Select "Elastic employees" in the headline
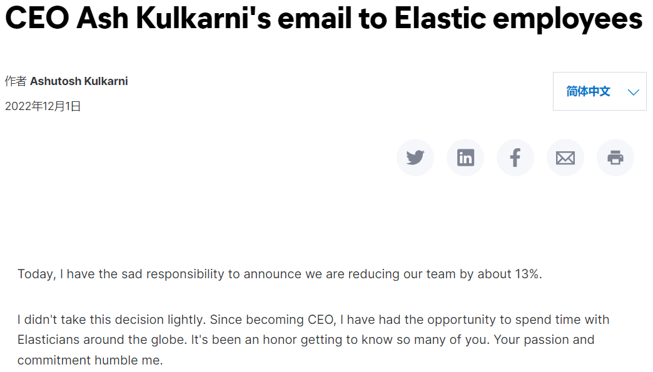 pyautogui.click(x=518, y=19)
